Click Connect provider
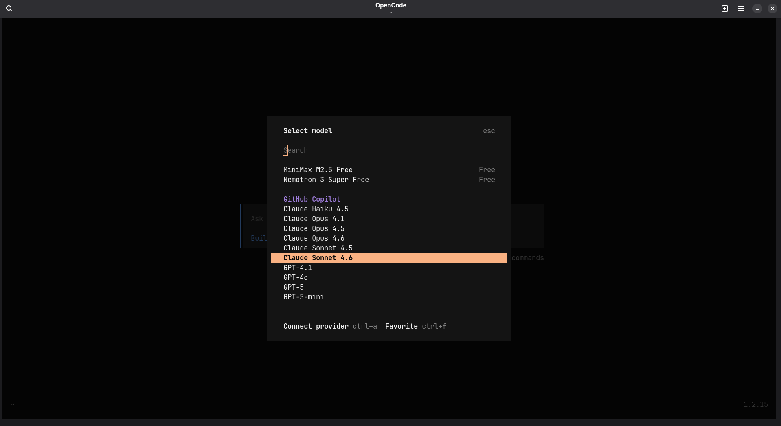This screenshot has width=781, height=426. [x=316, y=326]
